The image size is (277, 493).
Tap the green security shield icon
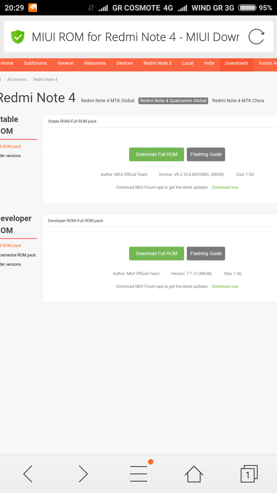tap(18, 37)
